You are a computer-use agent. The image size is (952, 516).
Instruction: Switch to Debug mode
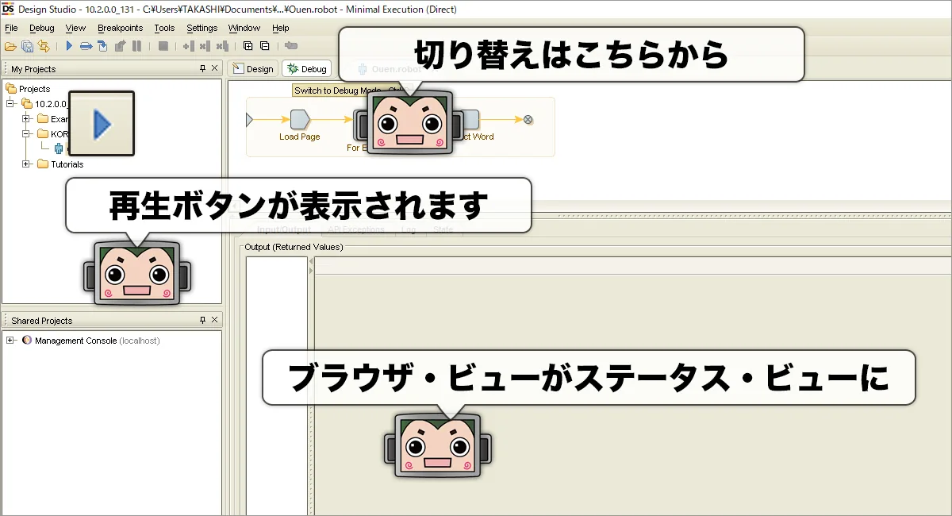(306, 69)
